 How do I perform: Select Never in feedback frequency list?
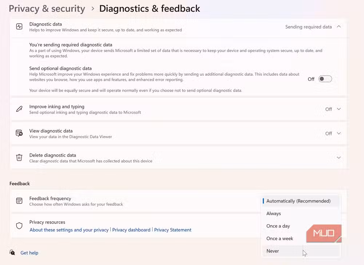(301, 251)
